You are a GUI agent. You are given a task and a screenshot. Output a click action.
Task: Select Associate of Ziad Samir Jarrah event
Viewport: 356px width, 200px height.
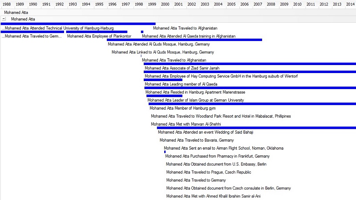coord(182,68)
